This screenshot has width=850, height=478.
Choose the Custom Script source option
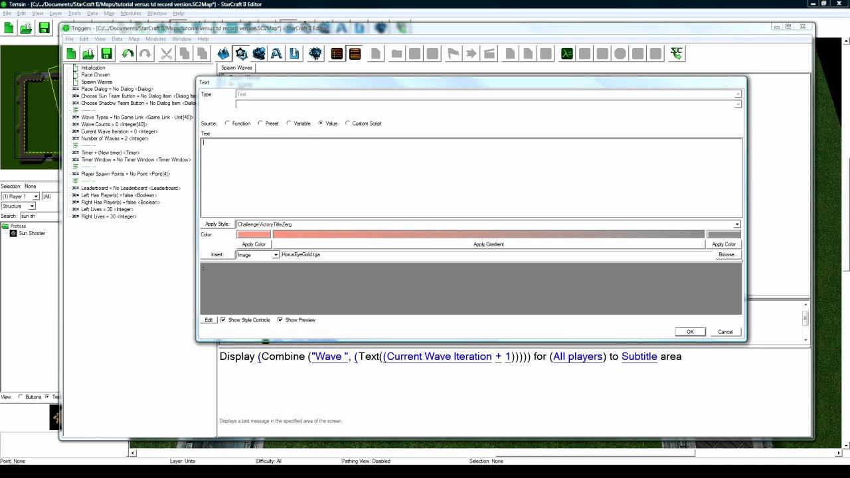pos(347,123)
